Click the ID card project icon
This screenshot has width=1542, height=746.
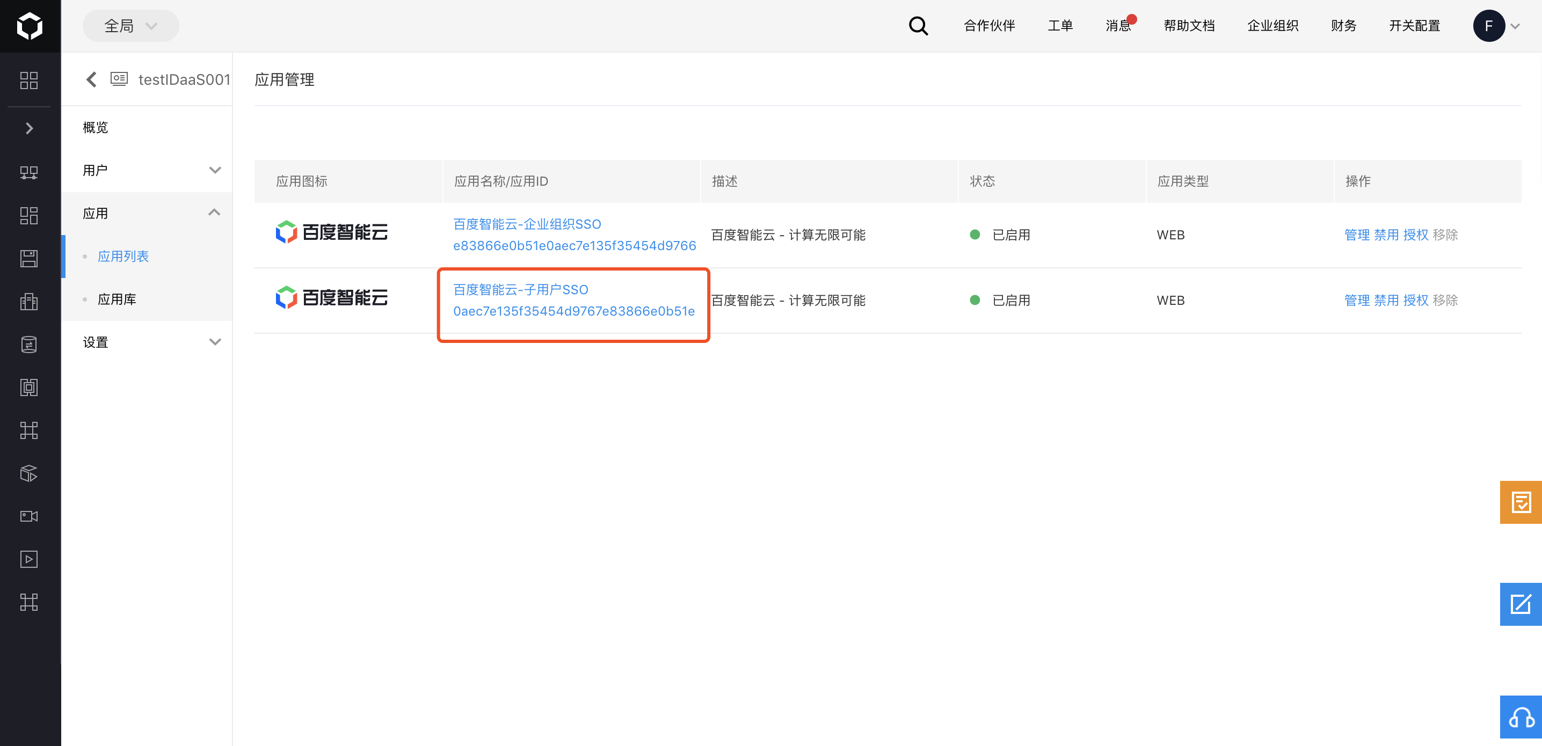(119, 79)
